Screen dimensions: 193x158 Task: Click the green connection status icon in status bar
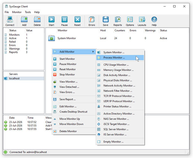click(x=5, y=152)
